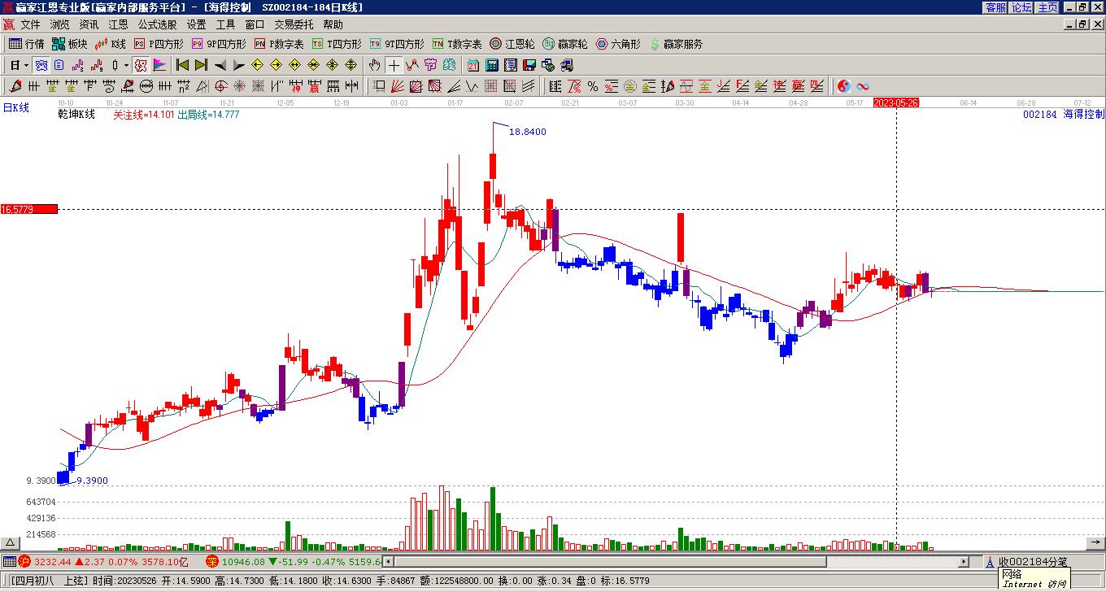Click the red 赢 grid tool icon
This screenshot has width=1106, height=592.
tap(314, 86)
